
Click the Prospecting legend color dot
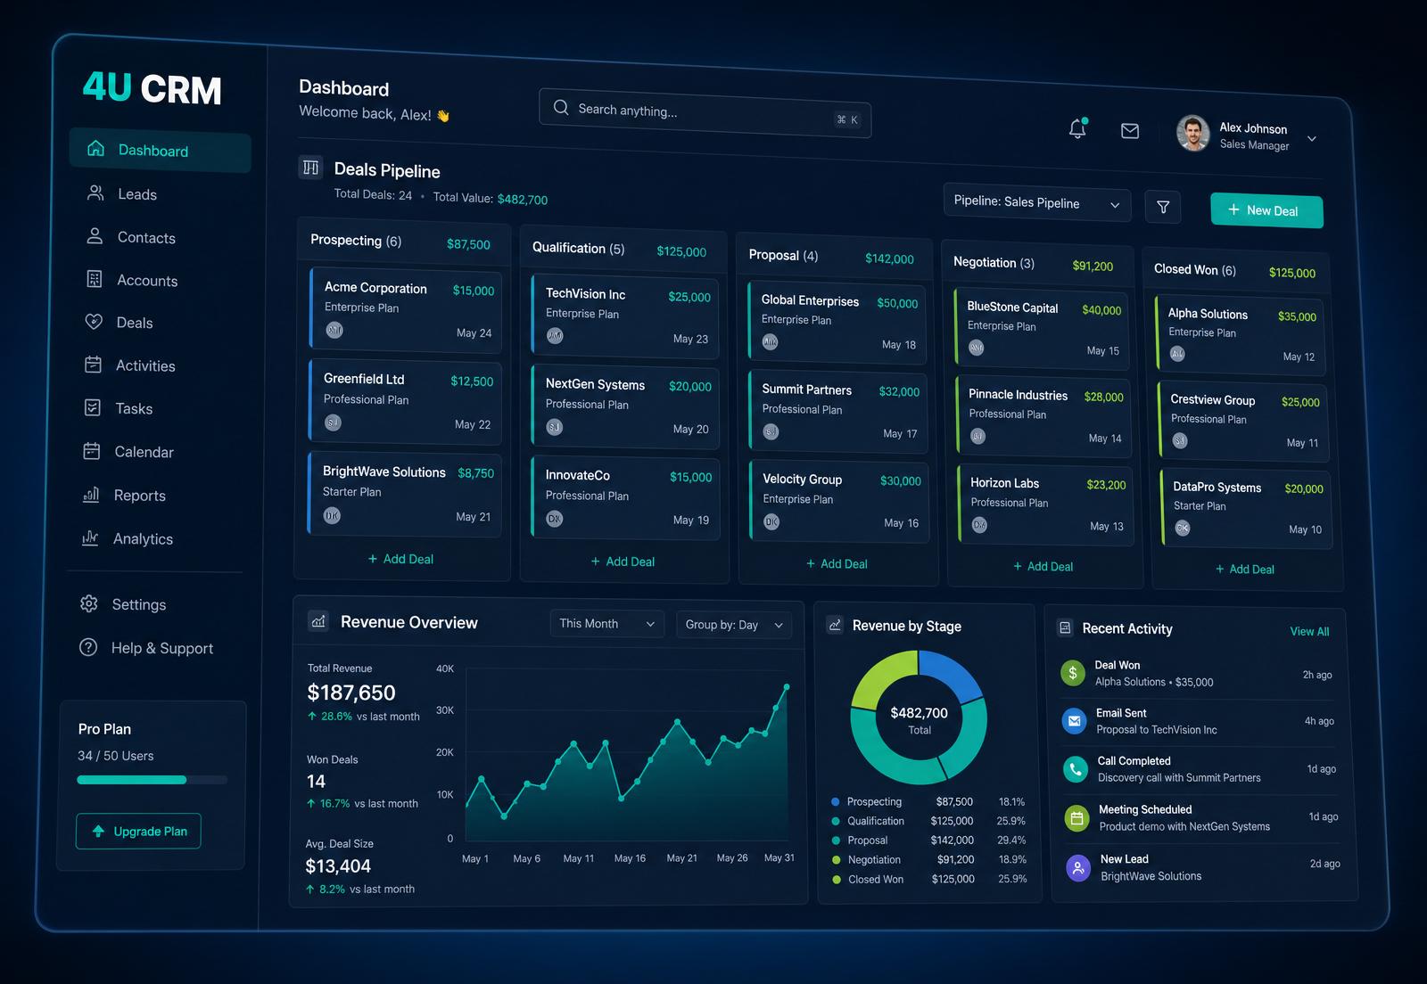[x=835, y=801]
